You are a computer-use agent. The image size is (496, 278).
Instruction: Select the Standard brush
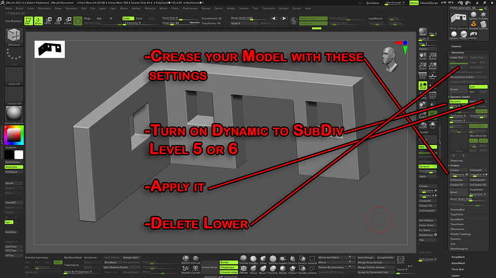click(243, 259)
